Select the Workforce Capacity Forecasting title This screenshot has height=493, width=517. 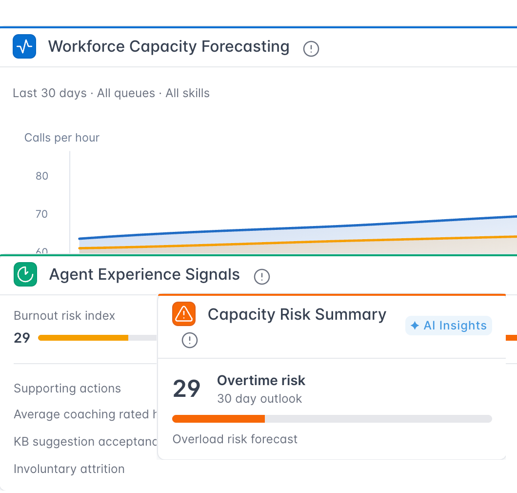tap(169, 46)
